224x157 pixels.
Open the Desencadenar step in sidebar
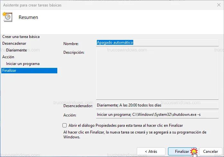coord(14,43)
